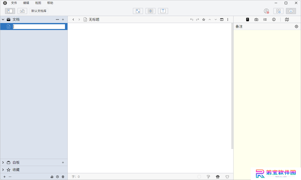
Task: Enter fullscreen focus mode from top toolbar
Action: point(138,11)
